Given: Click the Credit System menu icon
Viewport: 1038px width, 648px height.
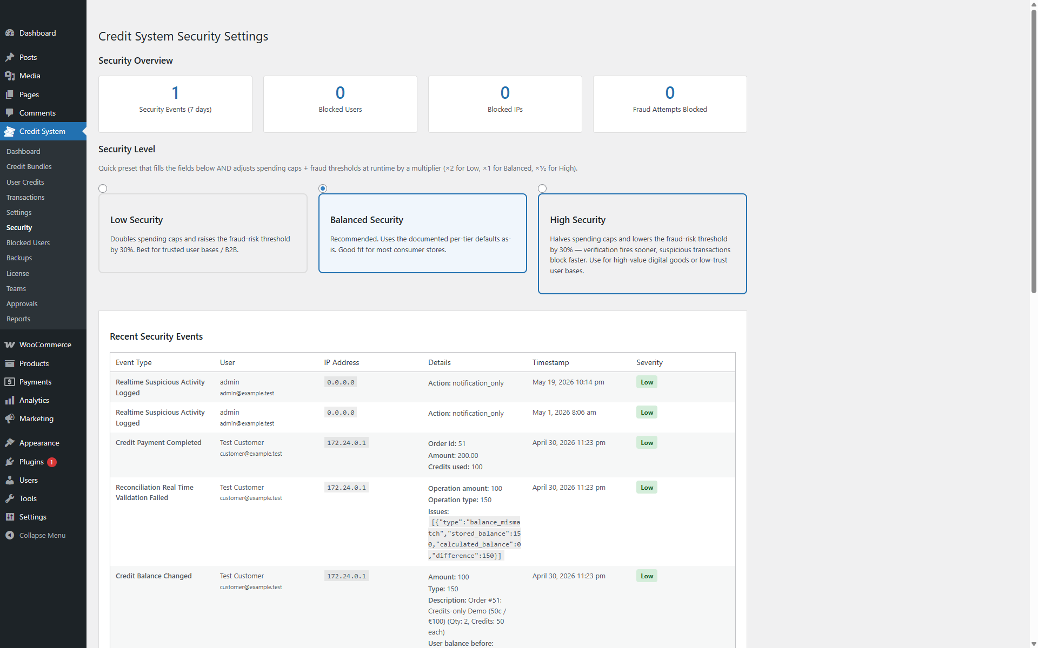Looking at the screenshot, I should click(x=10, y=131).
